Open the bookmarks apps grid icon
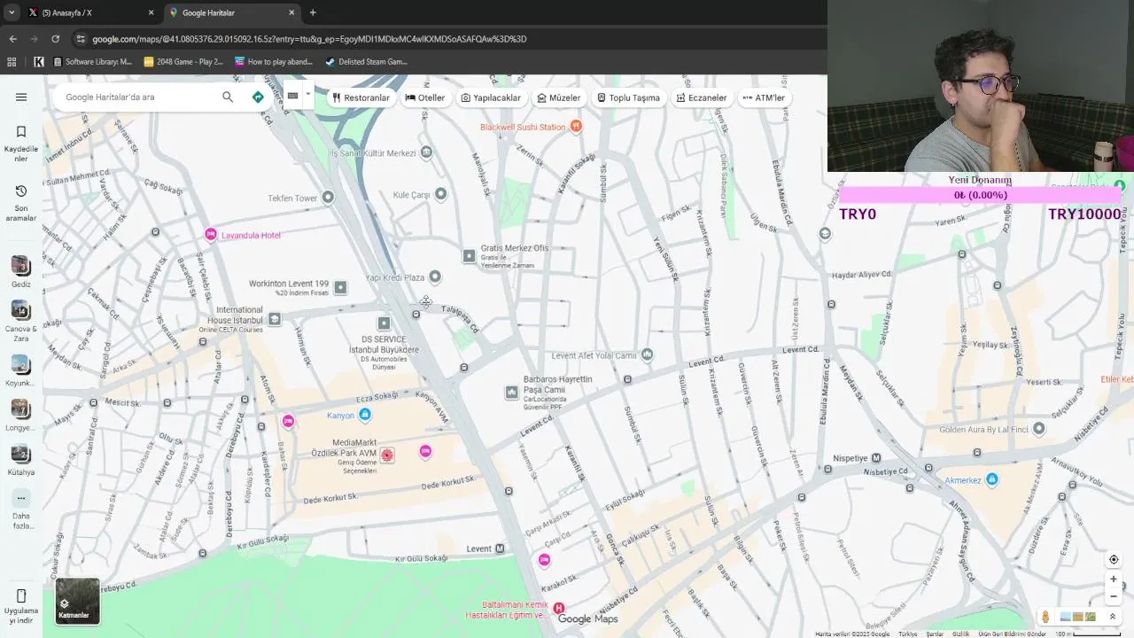Image resolution: width=1134 pixels, height=638 pixels. [12, 62]
